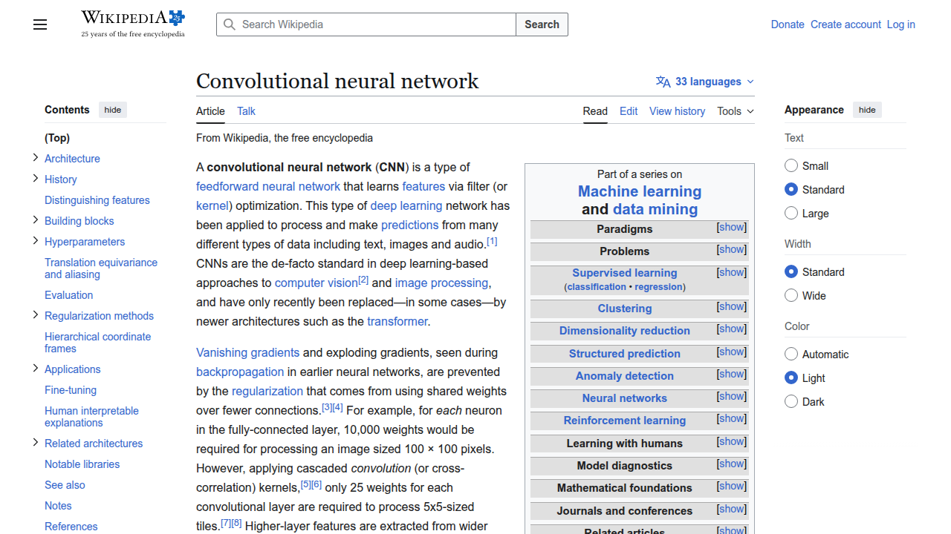Open the feedforward neural network link

[268, 187]
